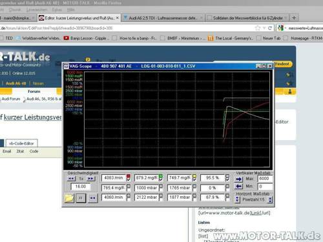Open new browser tab with plus button

click(x=294, y=18)
